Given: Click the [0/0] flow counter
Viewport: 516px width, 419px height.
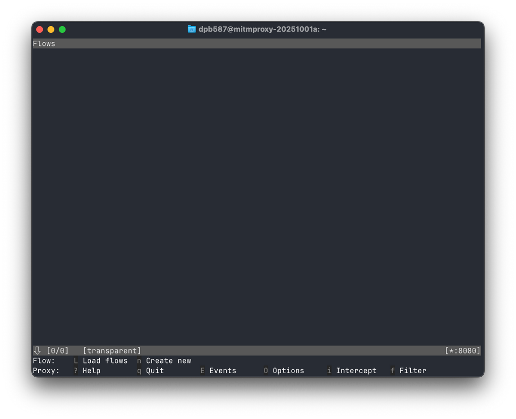Looking at the screenshot, I should 57,350.
